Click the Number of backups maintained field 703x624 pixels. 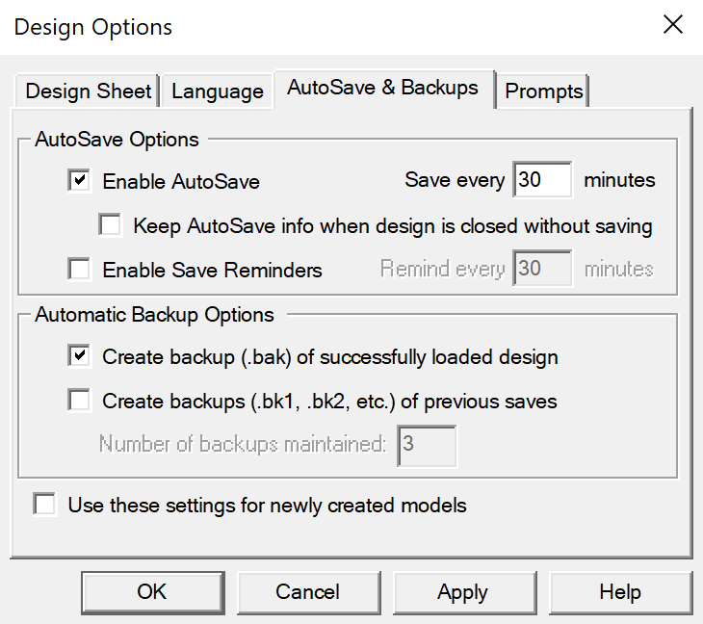[x=427, y=446]
